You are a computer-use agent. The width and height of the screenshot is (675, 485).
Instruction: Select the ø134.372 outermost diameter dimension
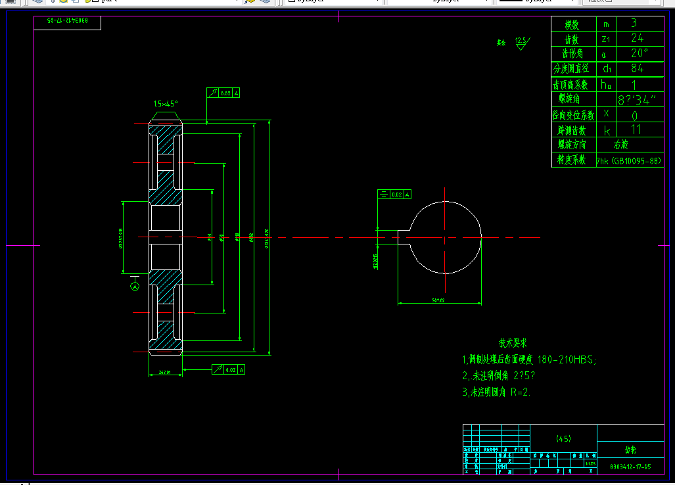click(267, 239)
